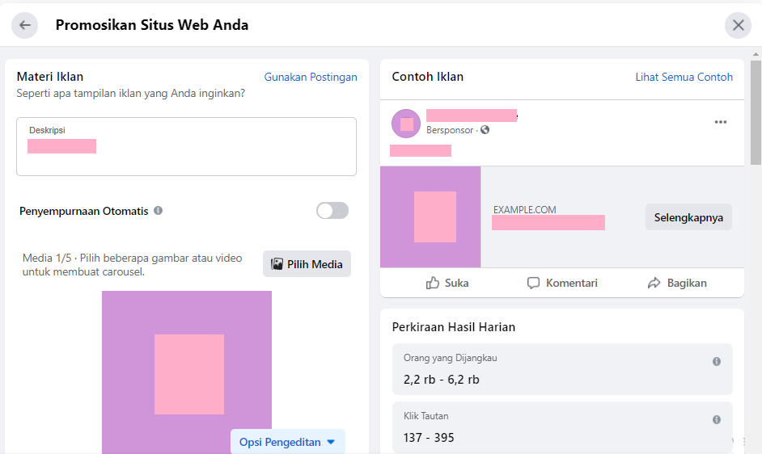Show info for Klik Tautan
This screenshot has width=762, height=454.
point(717,419)
